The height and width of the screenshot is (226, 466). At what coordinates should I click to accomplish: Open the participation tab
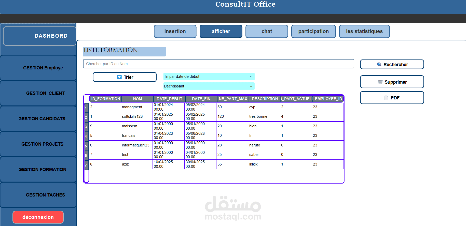tap(313, 31)
